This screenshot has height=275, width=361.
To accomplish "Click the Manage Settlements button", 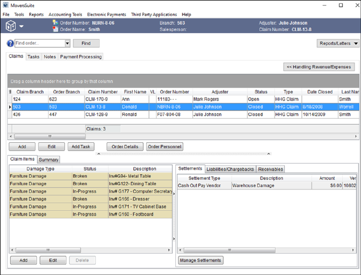I will pos(201,260).
